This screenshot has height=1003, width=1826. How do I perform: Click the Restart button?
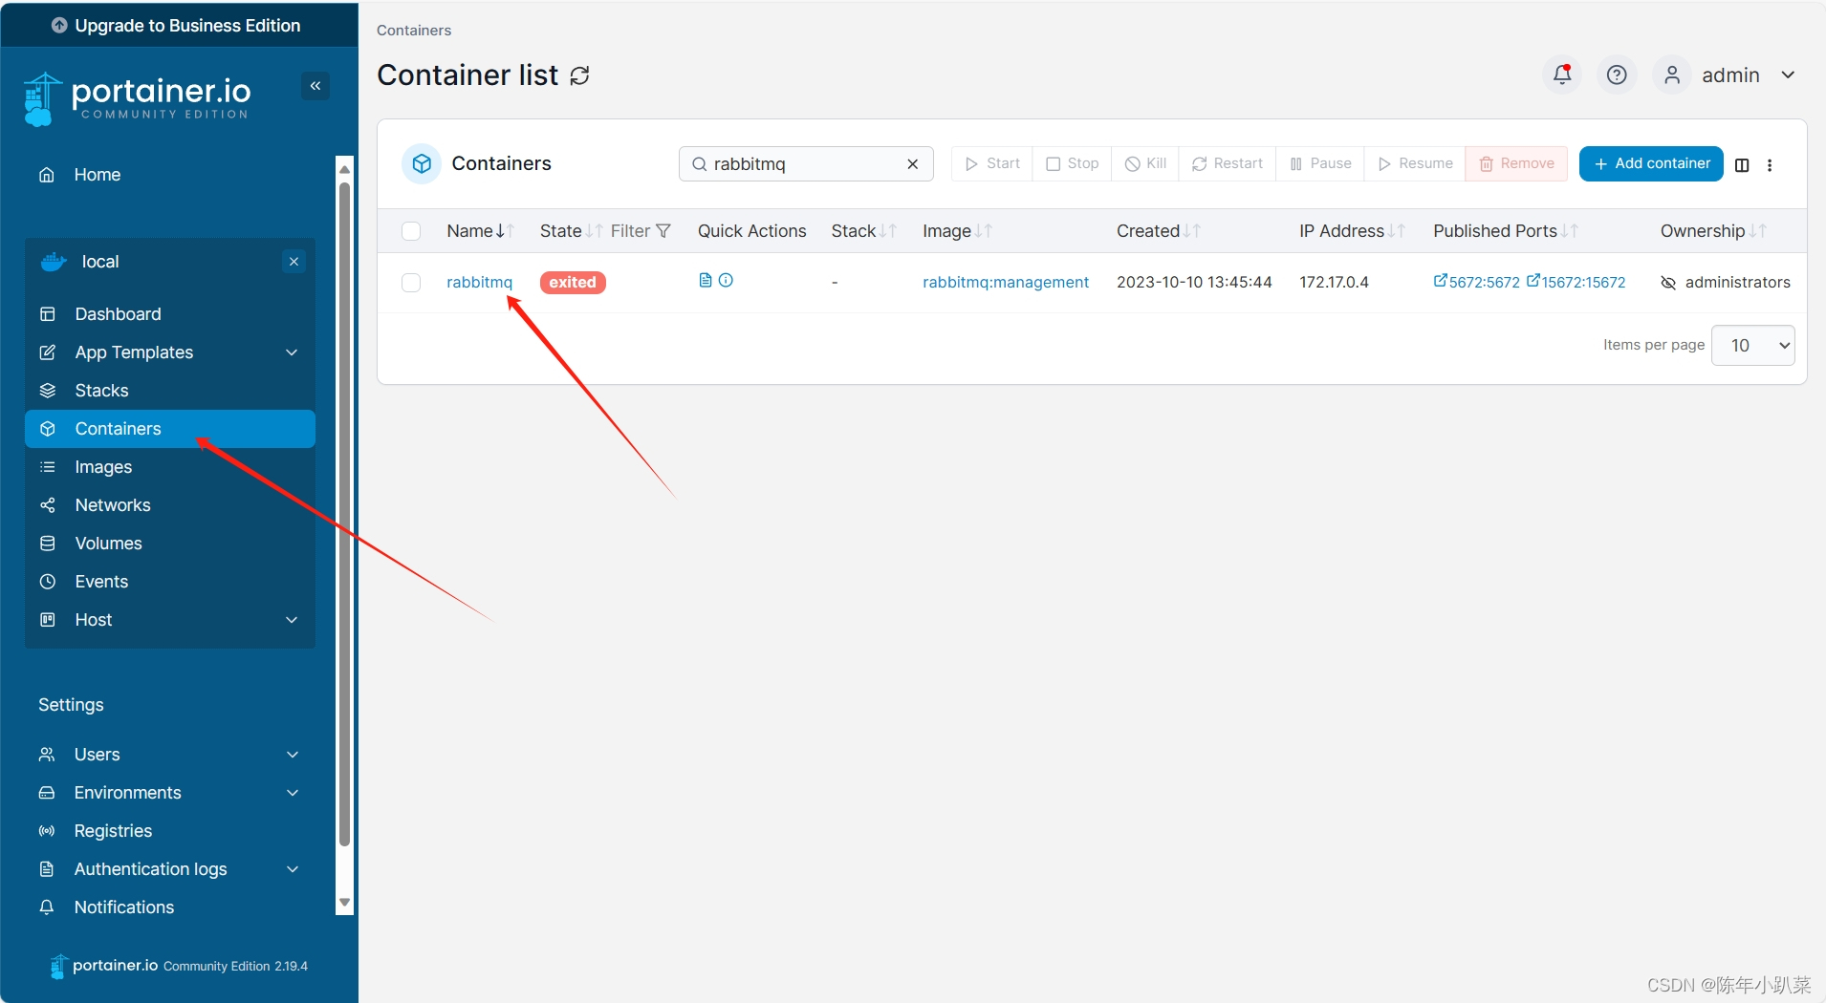(x=1228, y=163)
